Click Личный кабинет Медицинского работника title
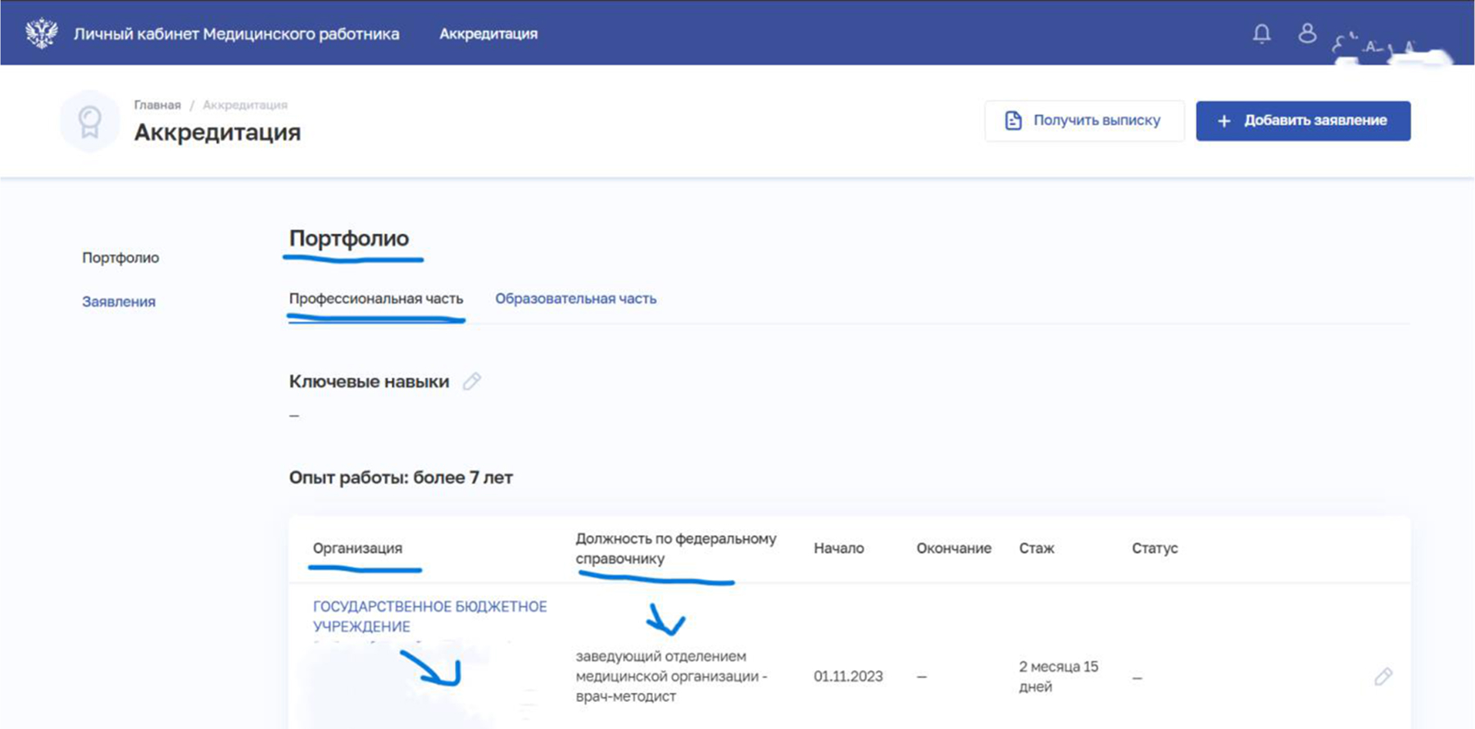The height and width of the screenshot is (729, 1475). [x=237, y=34]
